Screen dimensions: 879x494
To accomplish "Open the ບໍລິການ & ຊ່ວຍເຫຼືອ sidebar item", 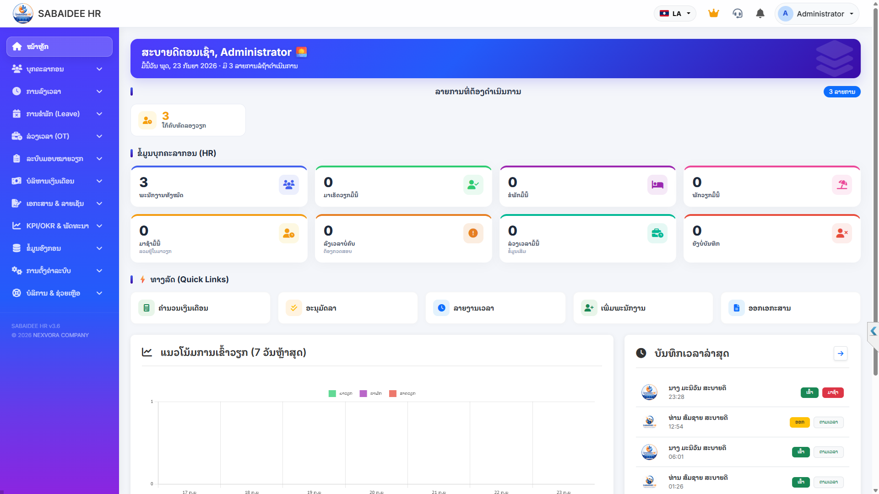I will (60, 293).
